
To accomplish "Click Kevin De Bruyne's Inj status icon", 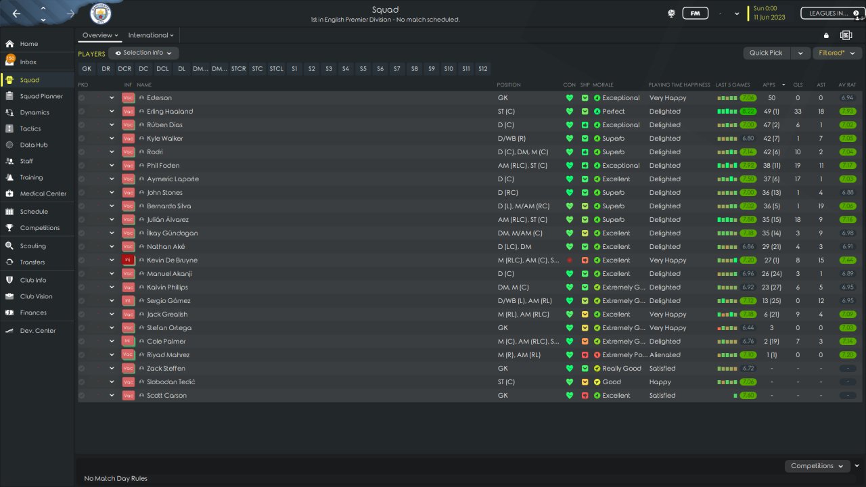I will (128, 260).
